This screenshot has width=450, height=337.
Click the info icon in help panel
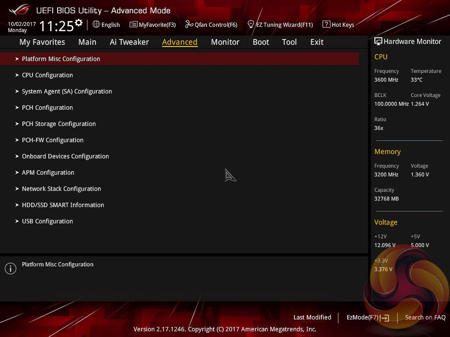11,269
